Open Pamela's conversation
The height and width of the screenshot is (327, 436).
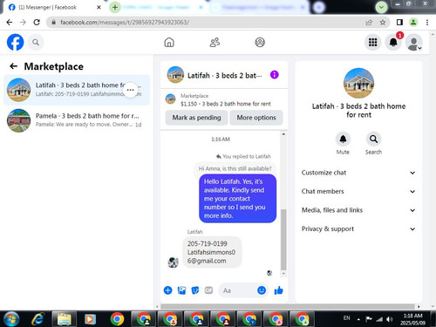click(77, 120)
